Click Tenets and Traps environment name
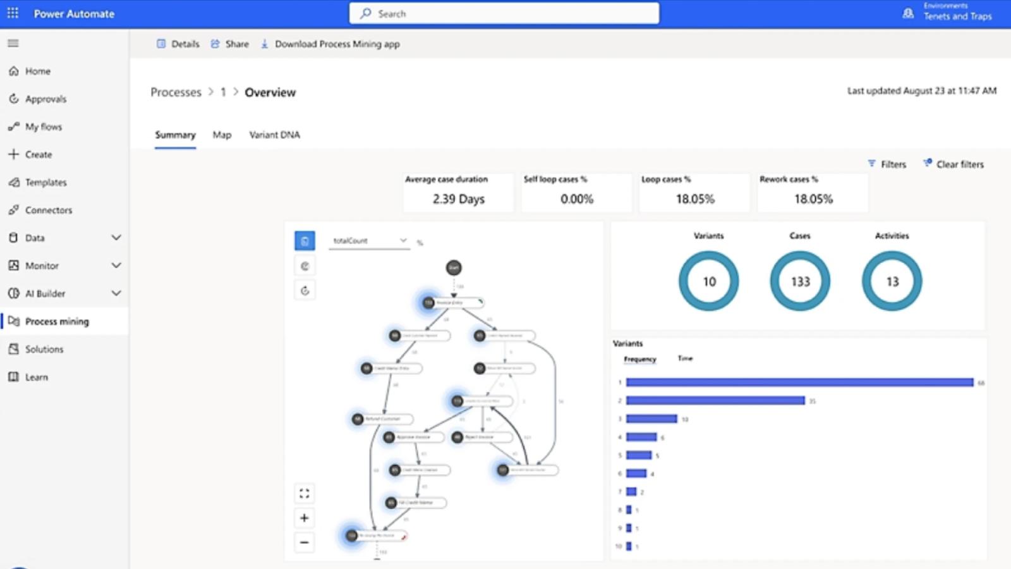1011x569 pixels. coord(957,16)
